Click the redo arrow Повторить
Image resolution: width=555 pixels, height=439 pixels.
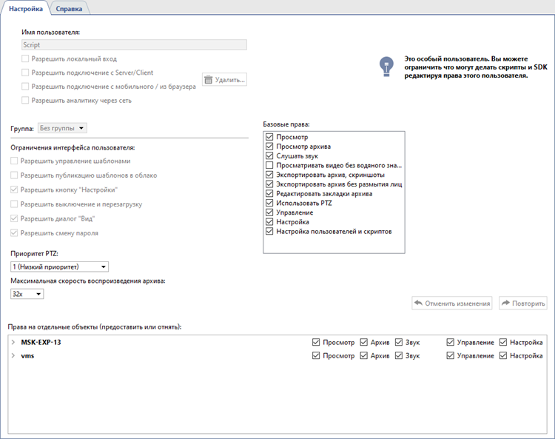click(x=506, y=303)
